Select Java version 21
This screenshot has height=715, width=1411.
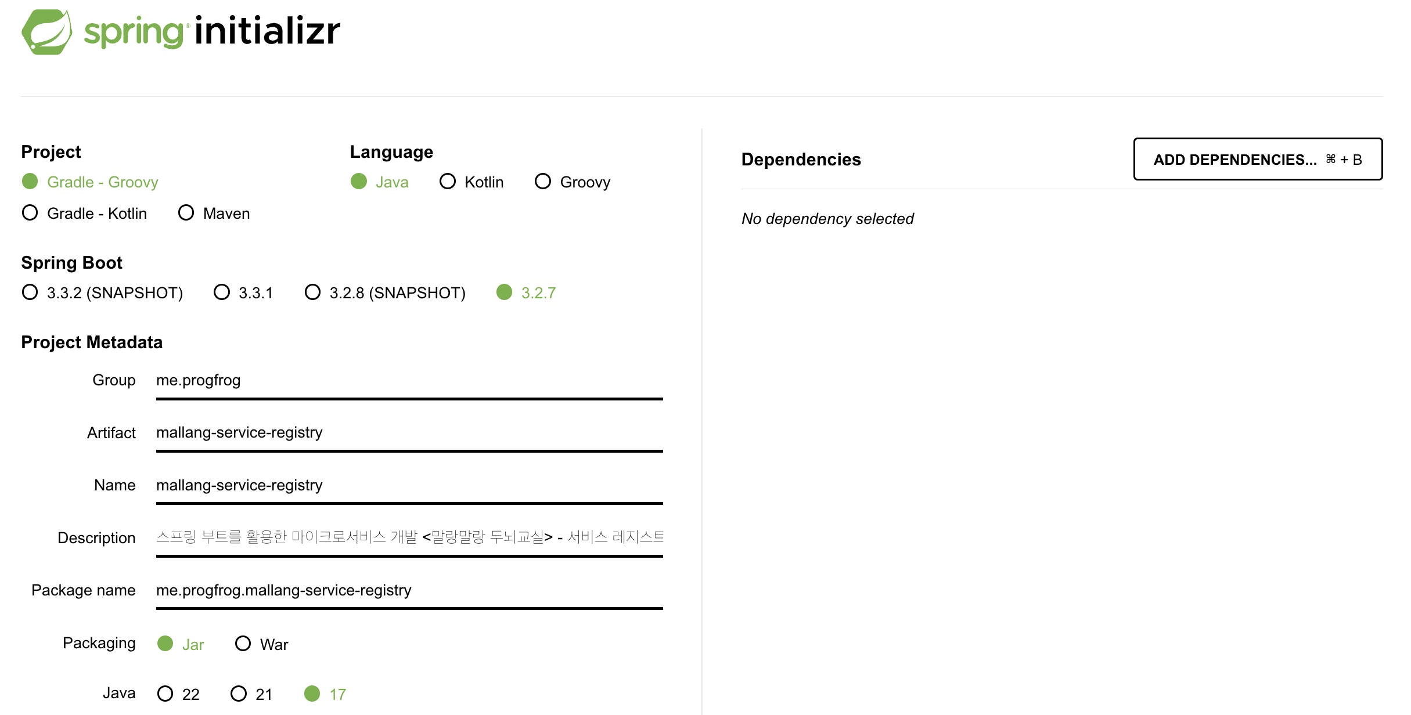(239, 694)
